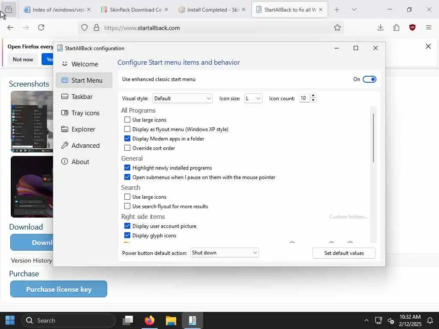Open Firefox View icon in tab bar
The height and width of the screenshot is (329, 439).
[9, 10]
